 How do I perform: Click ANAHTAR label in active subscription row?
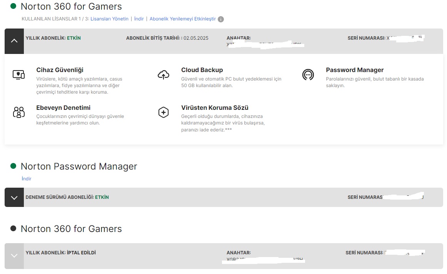(x=239, y=38)
